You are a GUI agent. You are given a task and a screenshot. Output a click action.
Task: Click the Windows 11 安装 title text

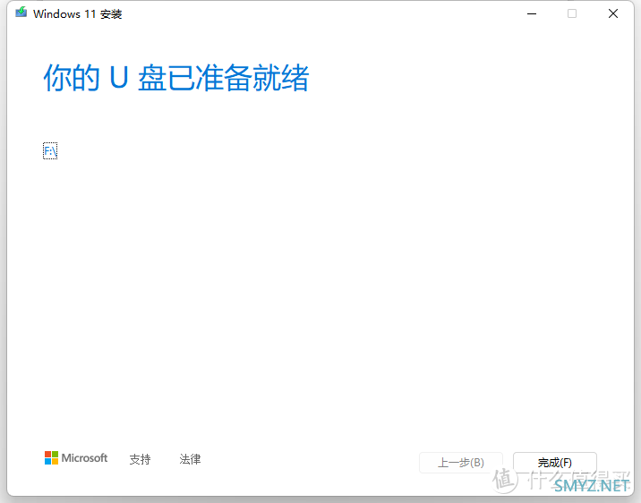(x=77, y=14)
